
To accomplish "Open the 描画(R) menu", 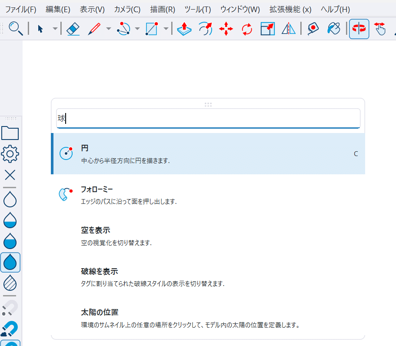I will 163,10.
